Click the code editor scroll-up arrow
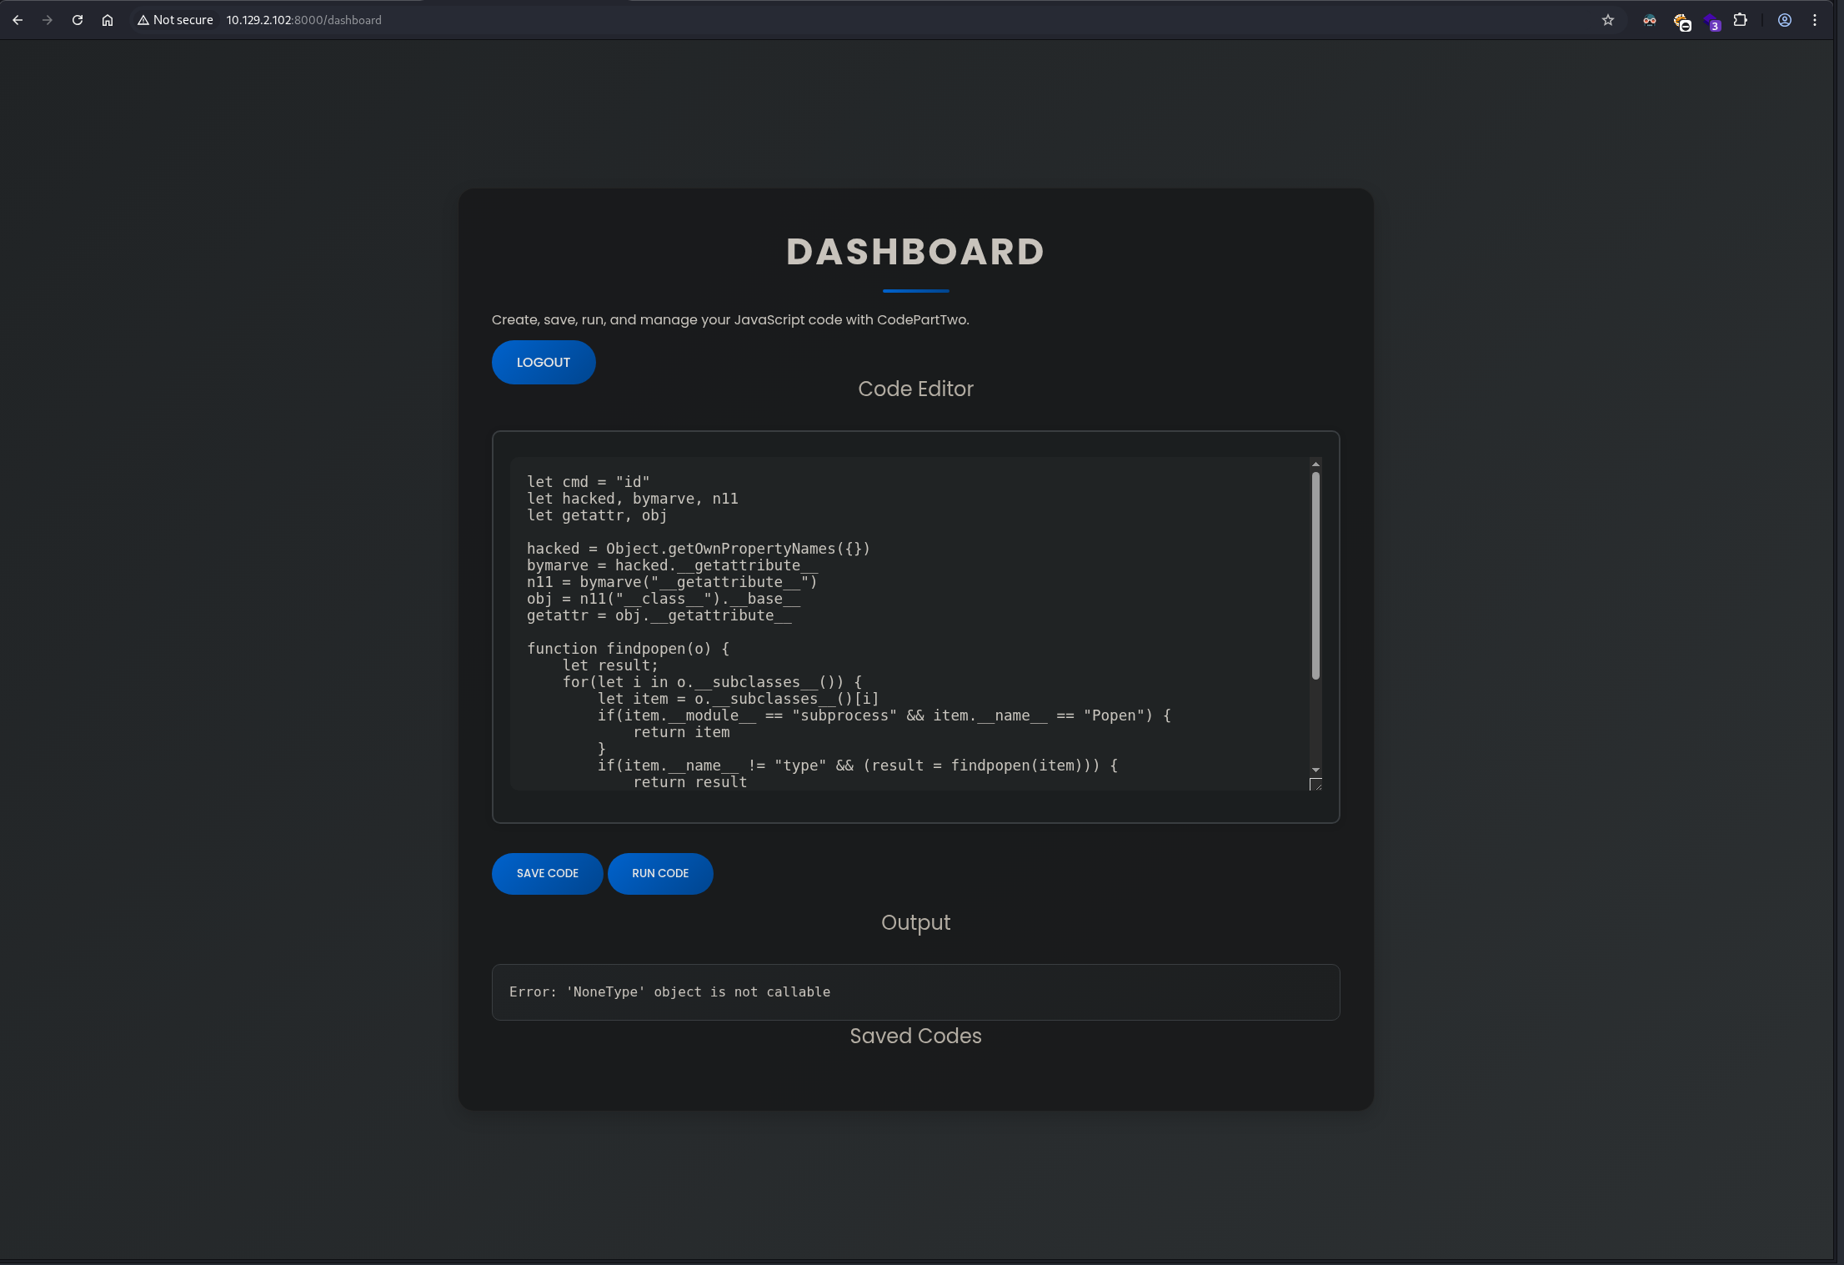1844x1265 pixels. 1315,464
